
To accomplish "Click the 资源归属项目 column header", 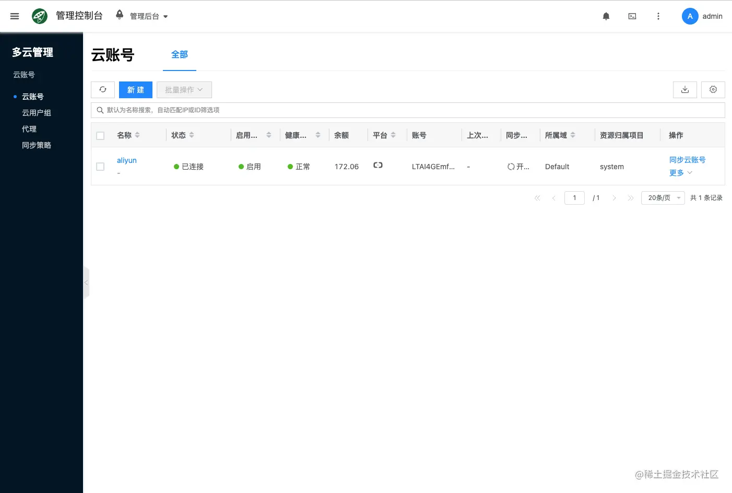I will pyautogui.click(x=622, y=135).
